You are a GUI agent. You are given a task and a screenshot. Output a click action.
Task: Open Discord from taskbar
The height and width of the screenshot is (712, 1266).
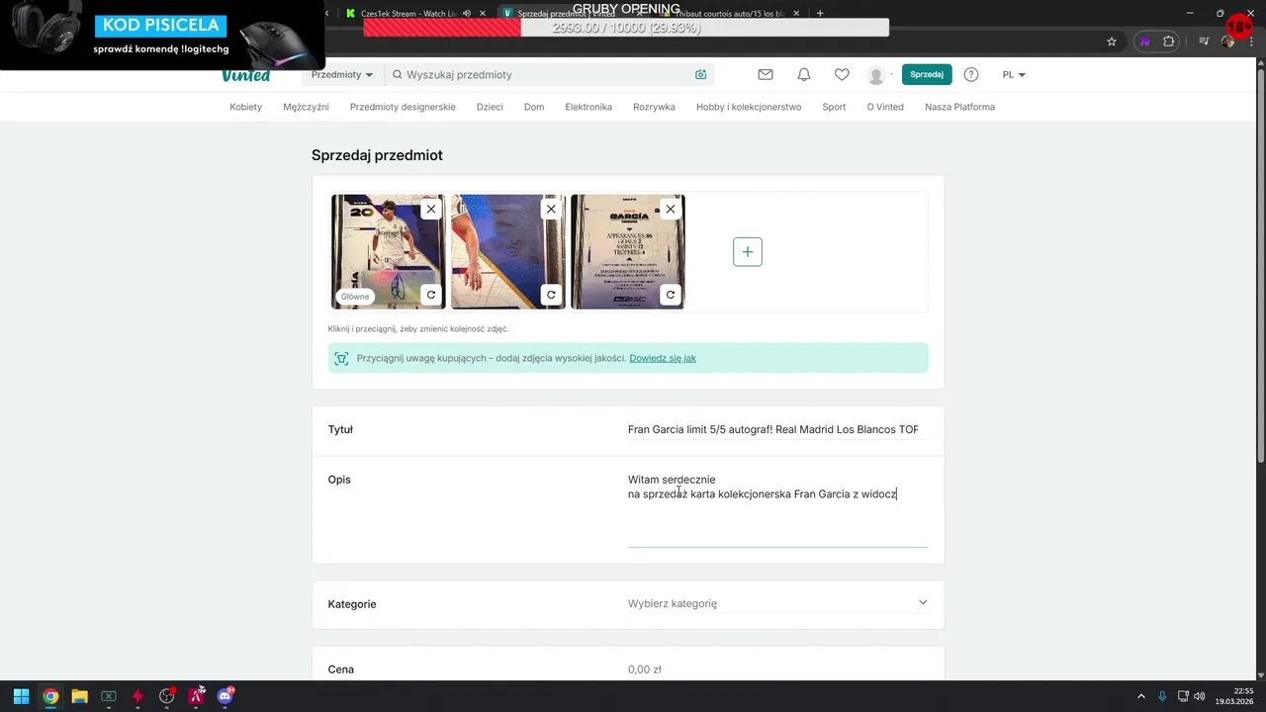click(225, 696)
